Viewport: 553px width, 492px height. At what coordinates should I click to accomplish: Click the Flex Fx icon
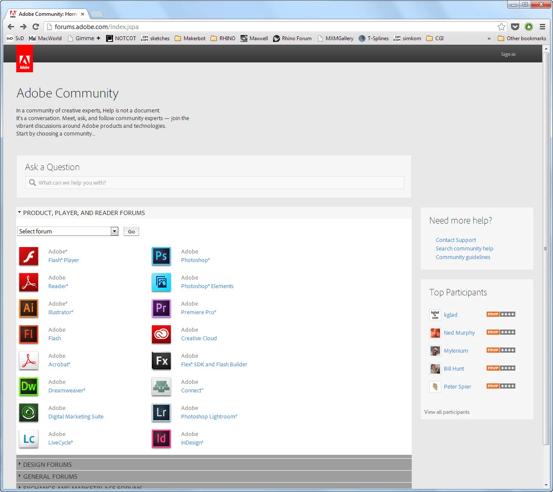click(161, 360)
